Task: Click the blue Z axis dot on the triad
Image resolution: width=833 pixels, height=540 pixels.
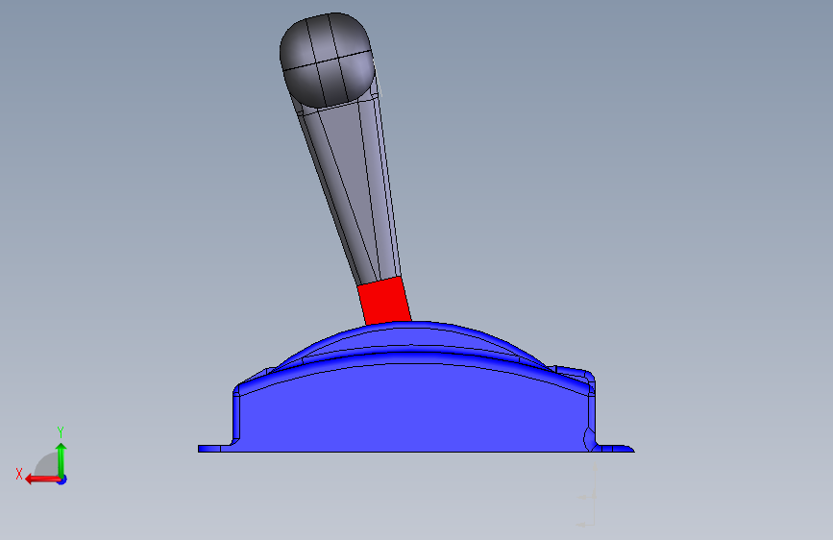Action: tap(62, 479)
